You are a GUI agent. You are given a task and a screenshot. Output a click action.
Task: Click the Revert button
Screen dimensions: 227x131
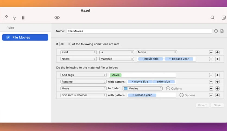pos(202,105)
